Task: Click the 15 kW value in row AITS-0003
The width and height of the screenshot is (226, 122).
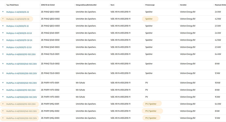Action: 217,97
